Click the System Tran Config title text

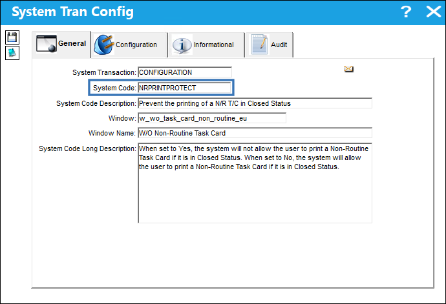pyautogui.click(x=72, y=12)
